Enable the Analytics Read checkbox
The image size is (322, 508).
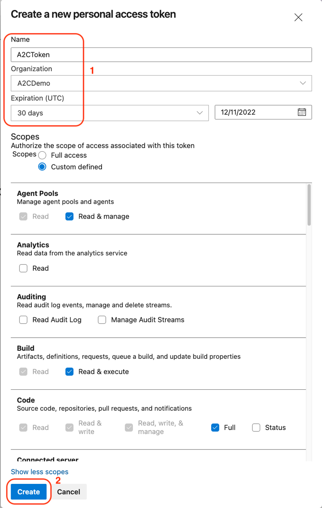23,268
